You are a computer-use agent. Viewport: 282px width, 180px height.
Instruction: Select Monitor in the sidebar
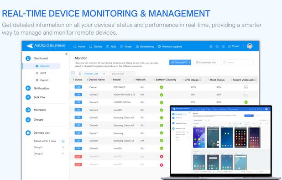tap(42, 66)
